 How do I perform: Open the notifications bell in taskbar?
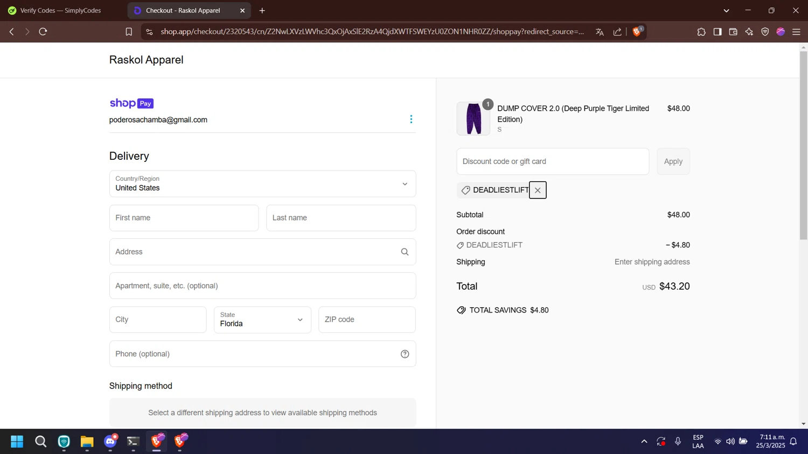point(793,442)
